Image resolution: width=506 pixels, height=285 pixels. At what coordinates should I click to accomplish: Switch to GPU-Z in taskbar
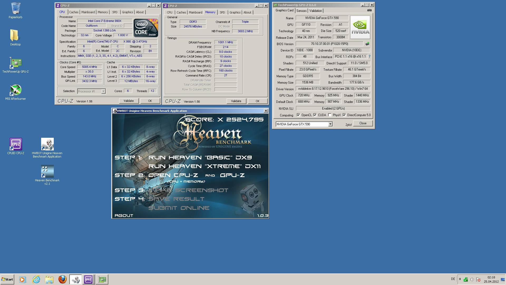pos(102,279)
